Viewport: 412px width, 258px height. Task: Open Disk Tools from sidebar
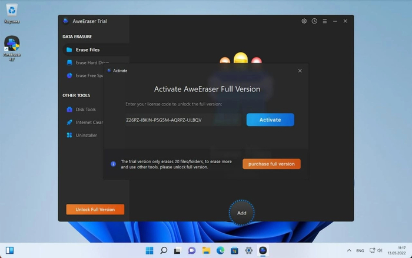coord(85,110)
